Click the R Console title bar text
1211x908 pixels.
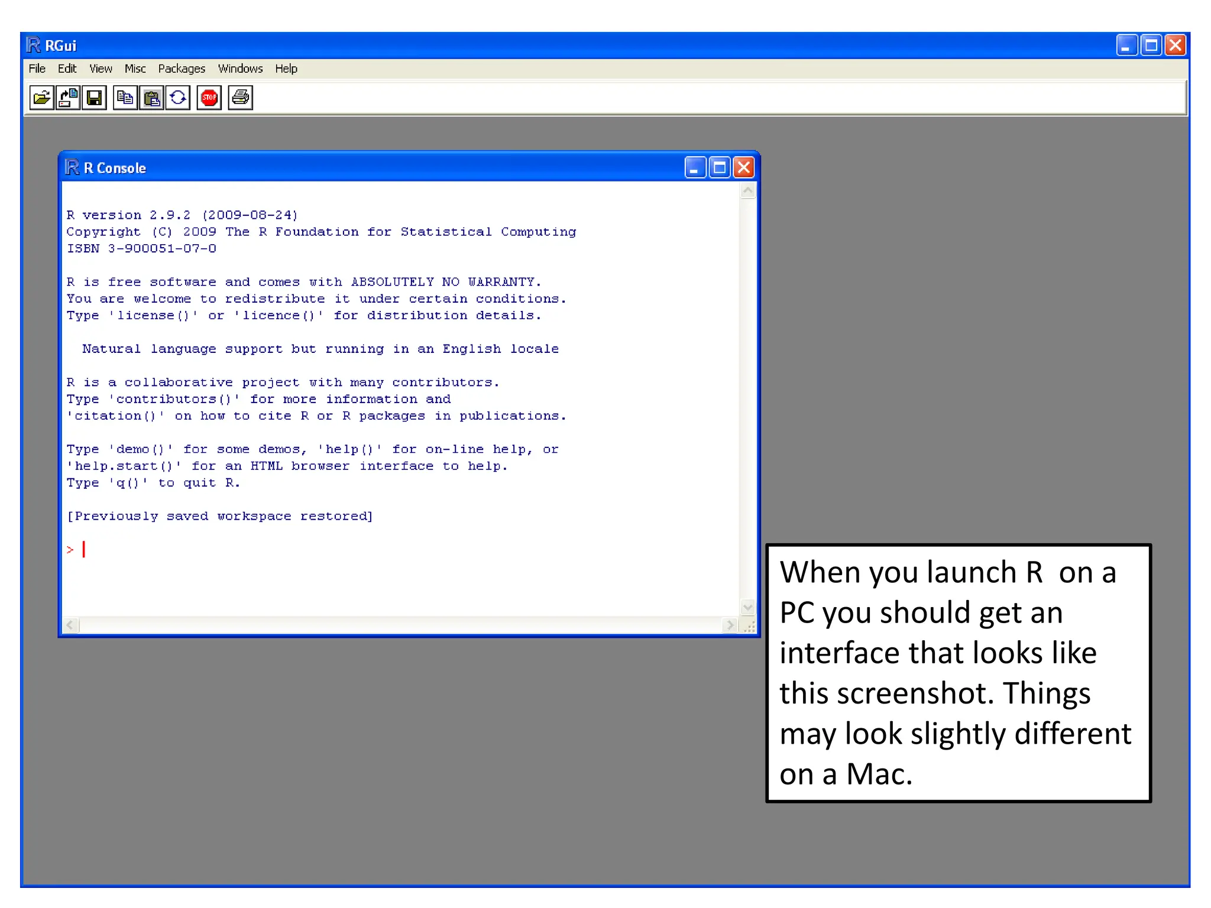(115, 168)
